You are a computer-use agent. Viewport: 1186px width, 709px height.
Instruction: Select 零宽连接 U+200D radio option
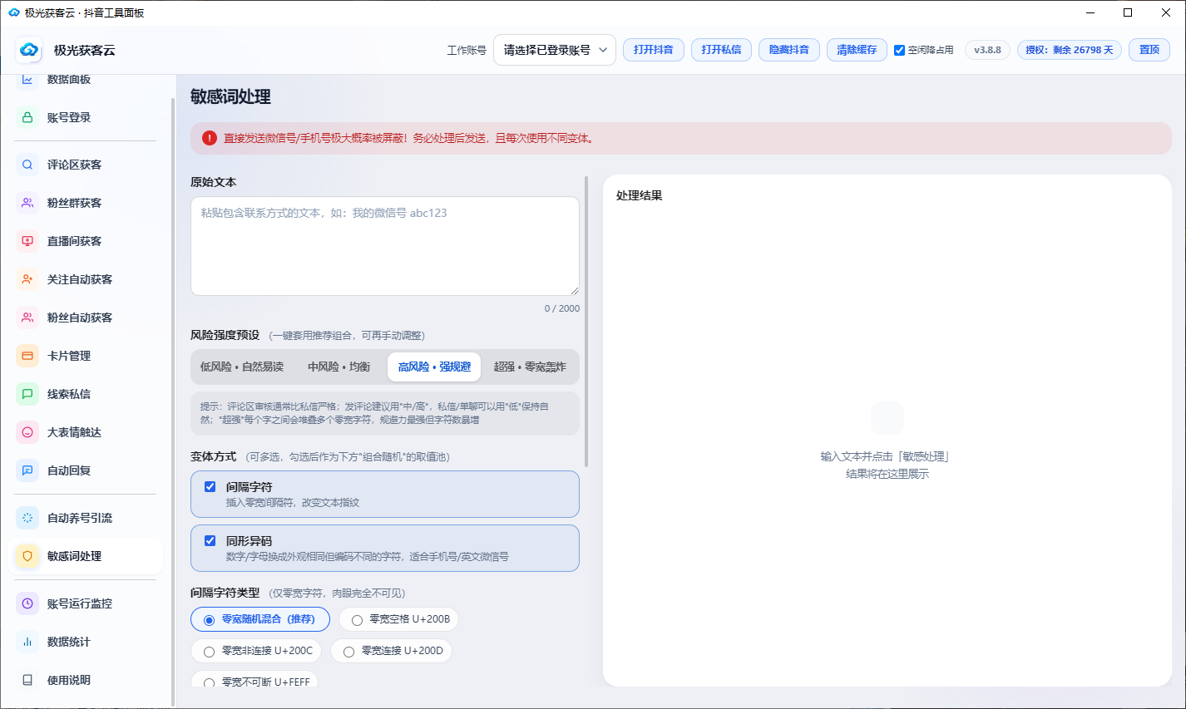tap(392, 651)
